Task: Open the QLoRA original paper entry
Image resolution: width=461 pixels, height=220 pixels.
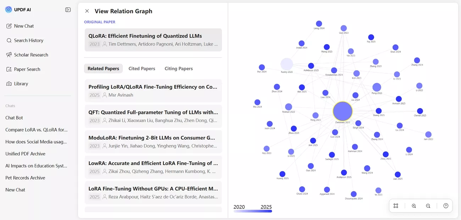Action: pyautogui.click(x=153, y=39)
